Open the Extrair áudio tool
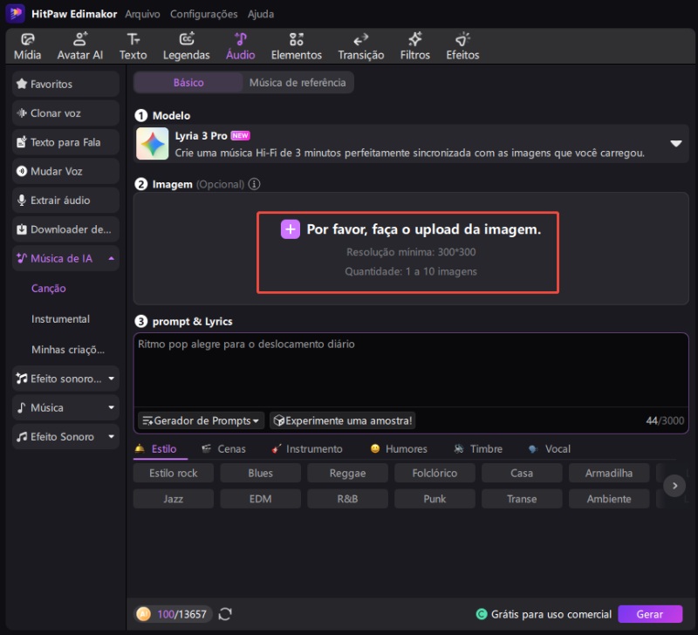This screenshot has width=698, height=635. pos(66,201)
